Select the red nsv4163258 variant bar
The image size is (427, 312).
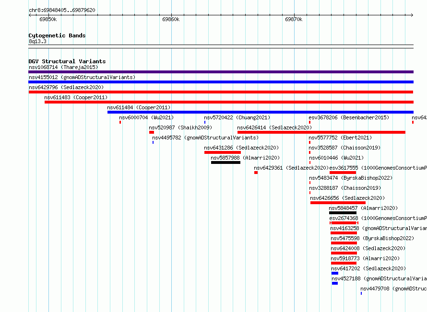point(344,233)
